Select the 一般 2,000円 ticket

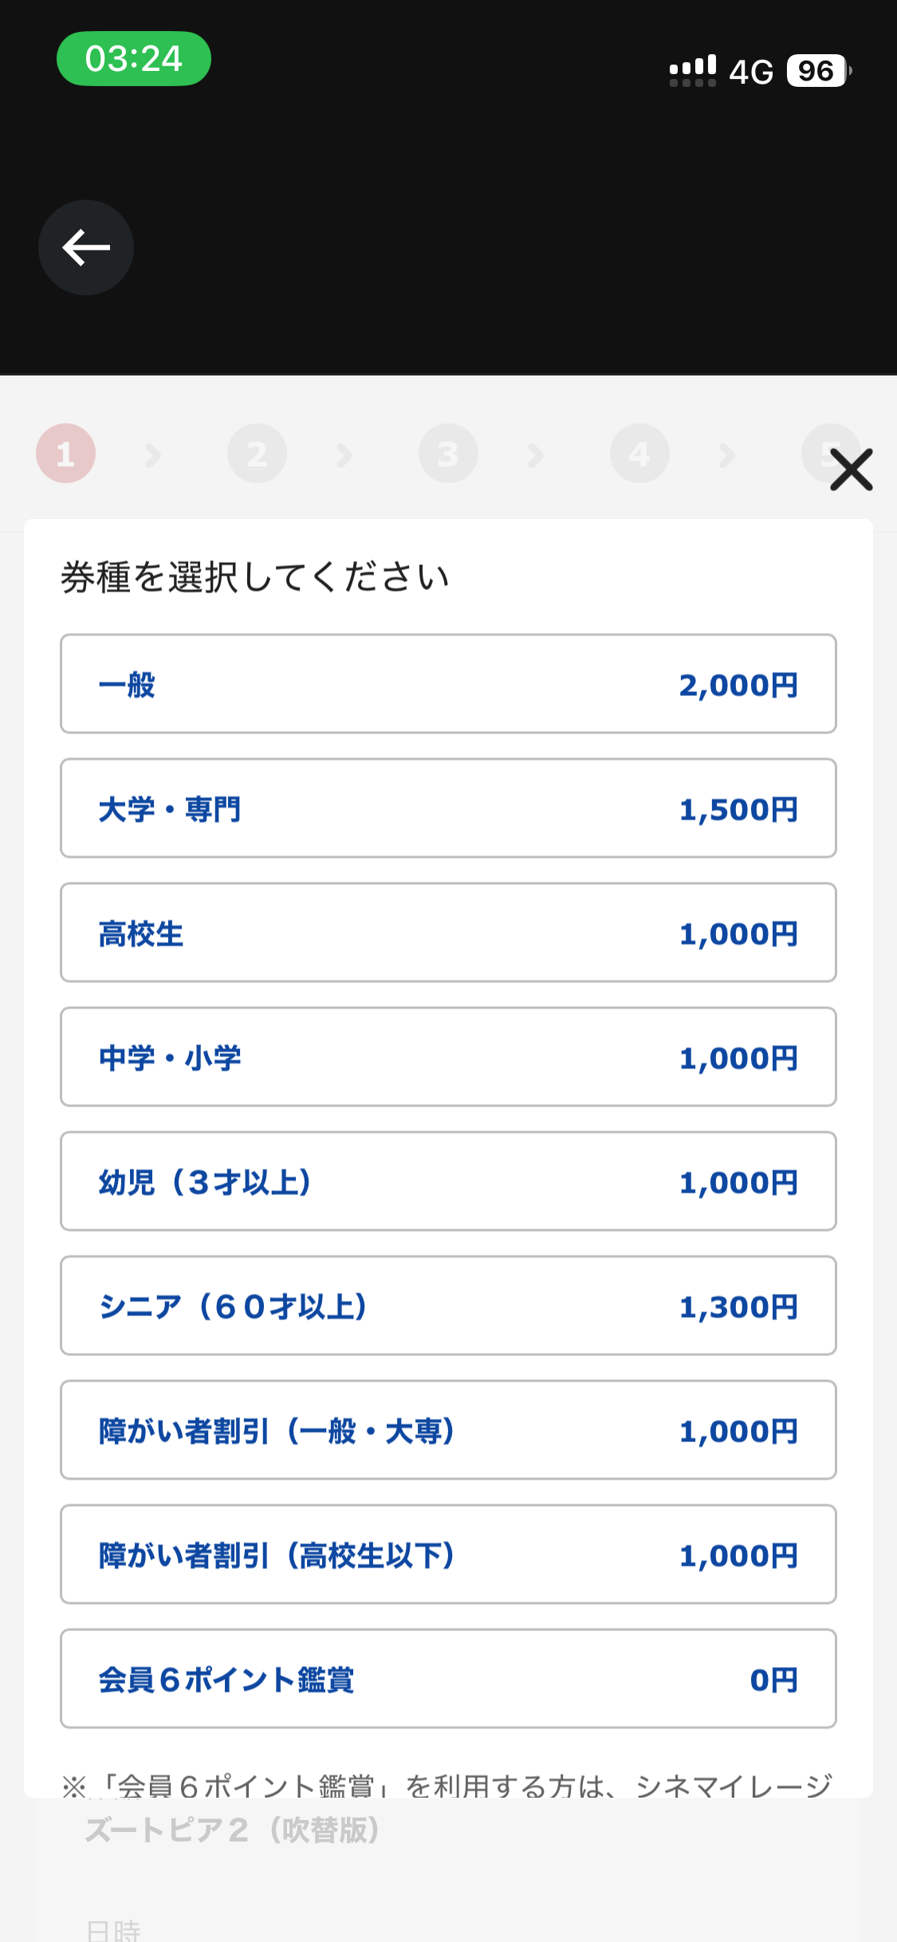[448, 684]
